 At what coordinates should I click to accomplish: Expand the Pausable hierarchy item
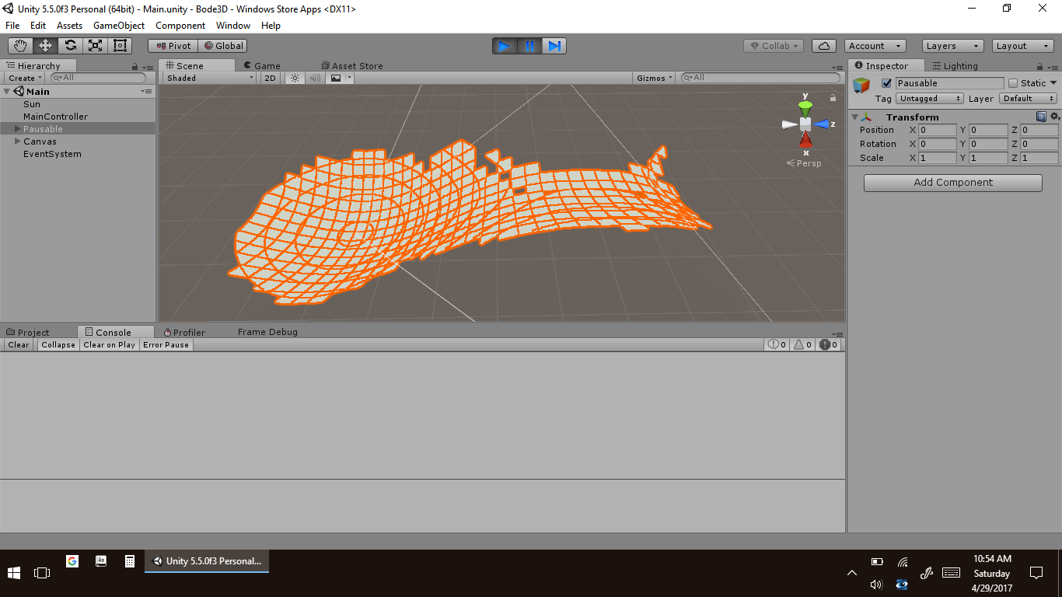point(18,129)
